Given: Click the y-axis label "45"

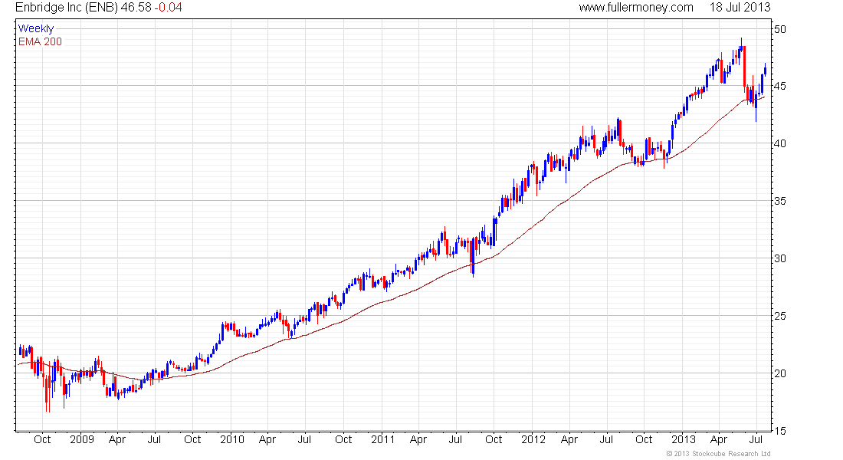Looking at the screenshot, I should coord(779,86).
